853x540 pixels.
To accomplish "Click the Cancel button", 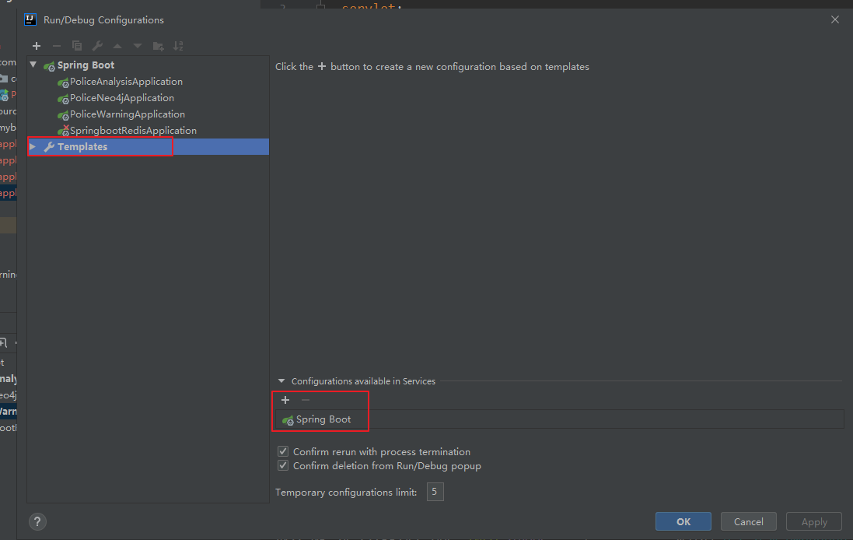I will click(749, 521).
